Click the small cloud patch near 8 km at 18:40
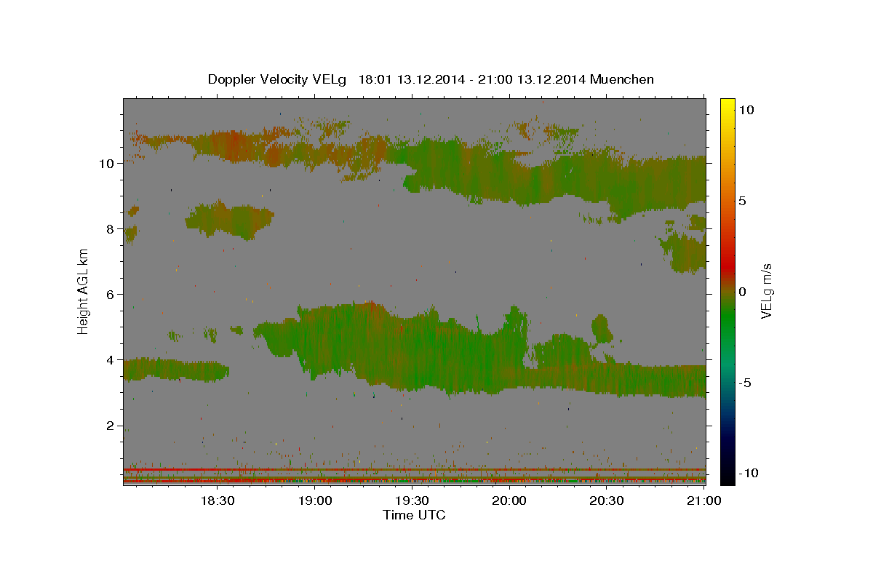The height and width of the screenshot is (582, 873). [229, 220]
